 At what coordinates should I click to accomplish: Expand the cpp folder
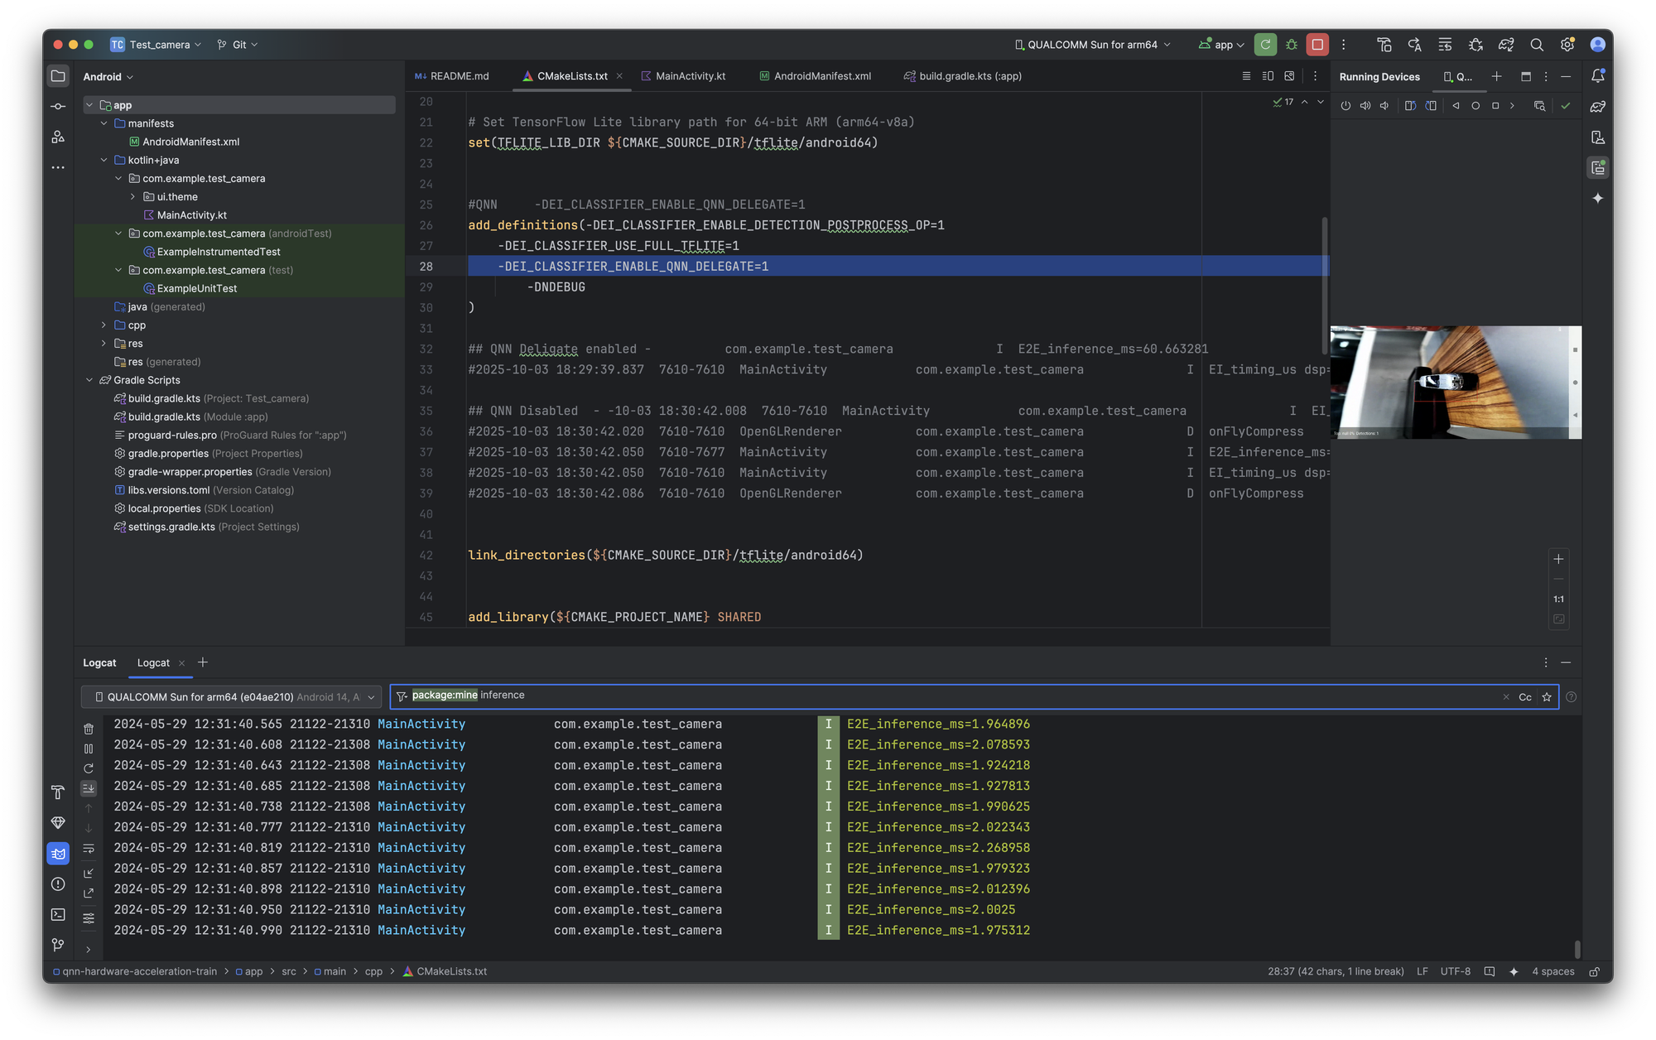[103, 325]
